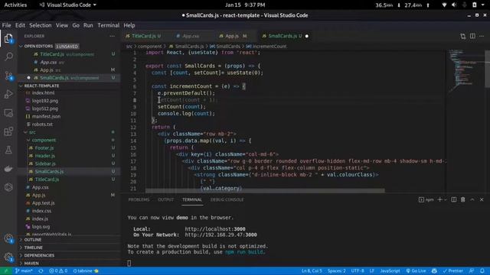Switch to the Problems panel tab
The height and width of the screenshot is (275, 490).
(139, 199)
